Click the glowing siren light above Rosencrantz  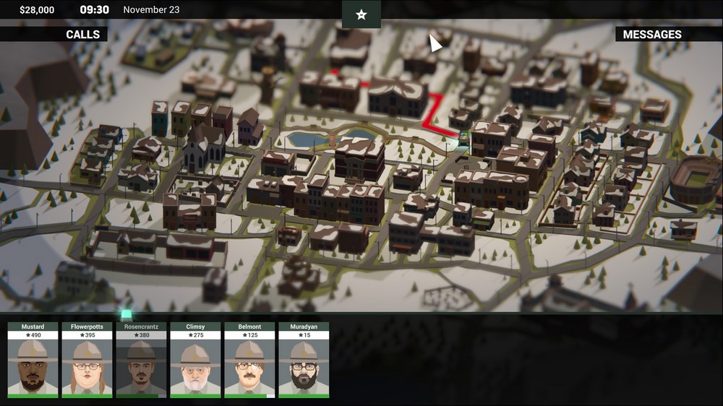click(x=127, y=314)
